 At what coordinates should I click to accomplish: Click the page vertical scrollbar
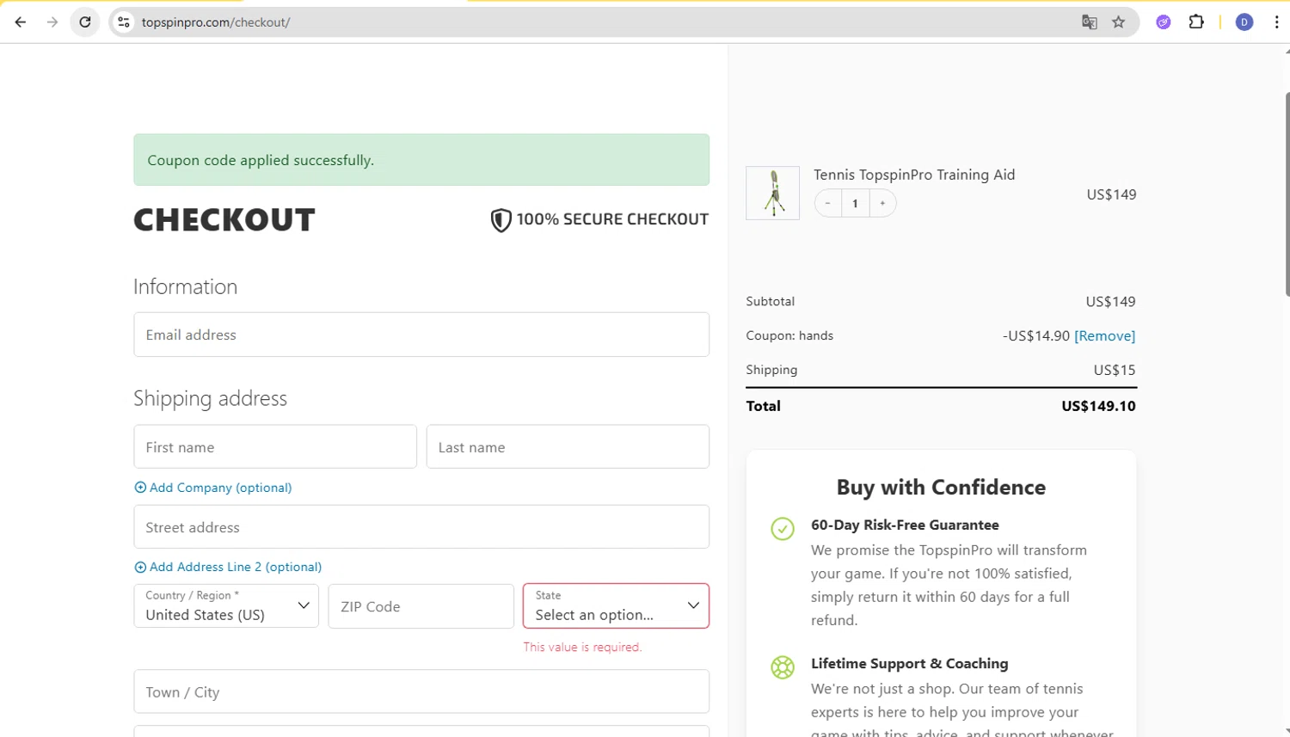click(x=1287, y=193)
